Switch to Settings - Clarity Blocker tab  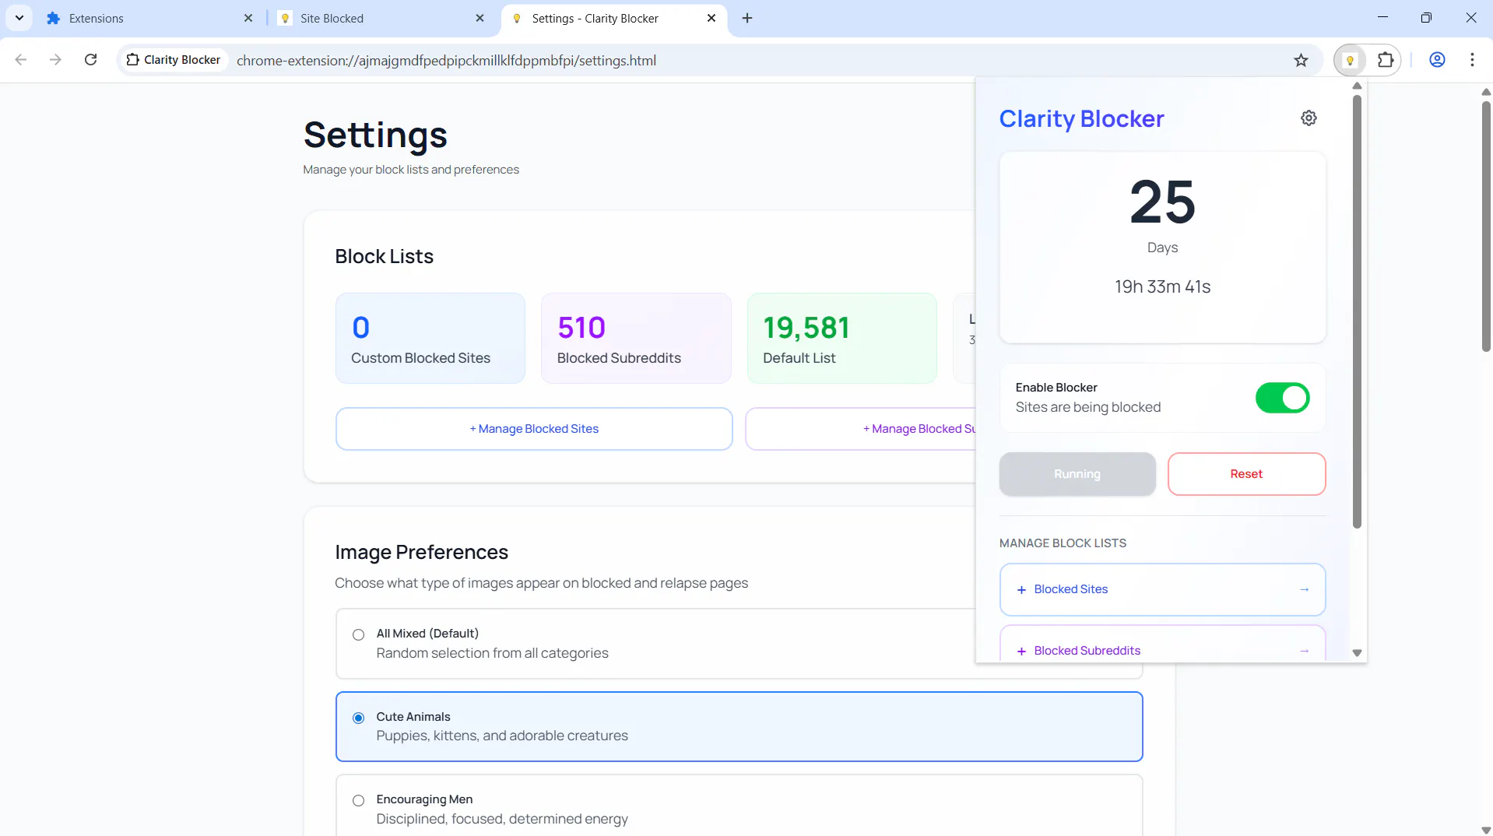click(x=615, y=18)
